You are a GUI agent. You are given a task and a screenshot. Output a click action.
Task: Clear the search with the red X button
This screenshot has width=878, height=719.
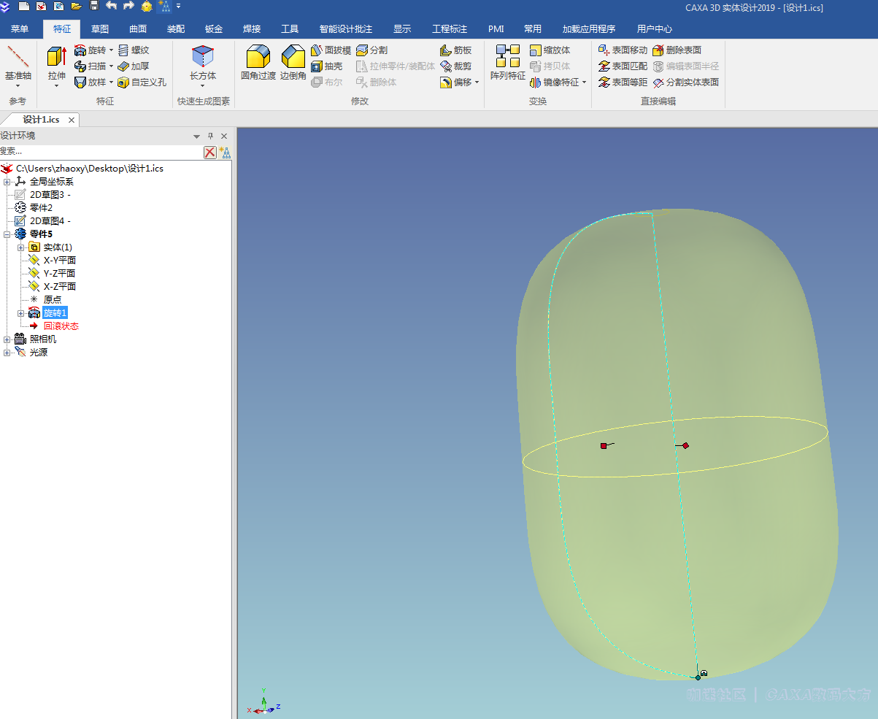click(x=210, y=152)
